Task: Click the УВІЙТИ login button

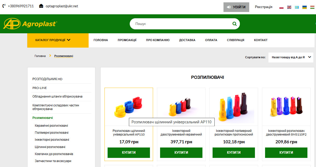Action: tap(236, 7)
